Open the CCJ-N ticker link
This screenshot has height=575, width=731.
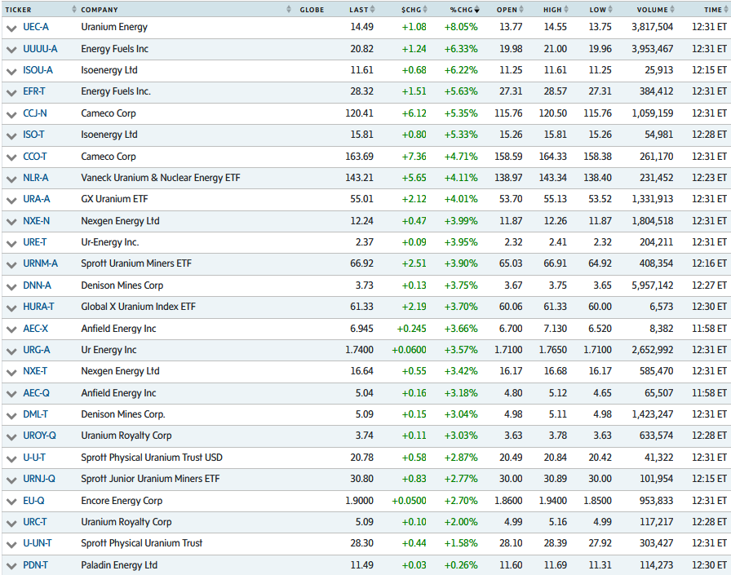[x=35, y=113]
